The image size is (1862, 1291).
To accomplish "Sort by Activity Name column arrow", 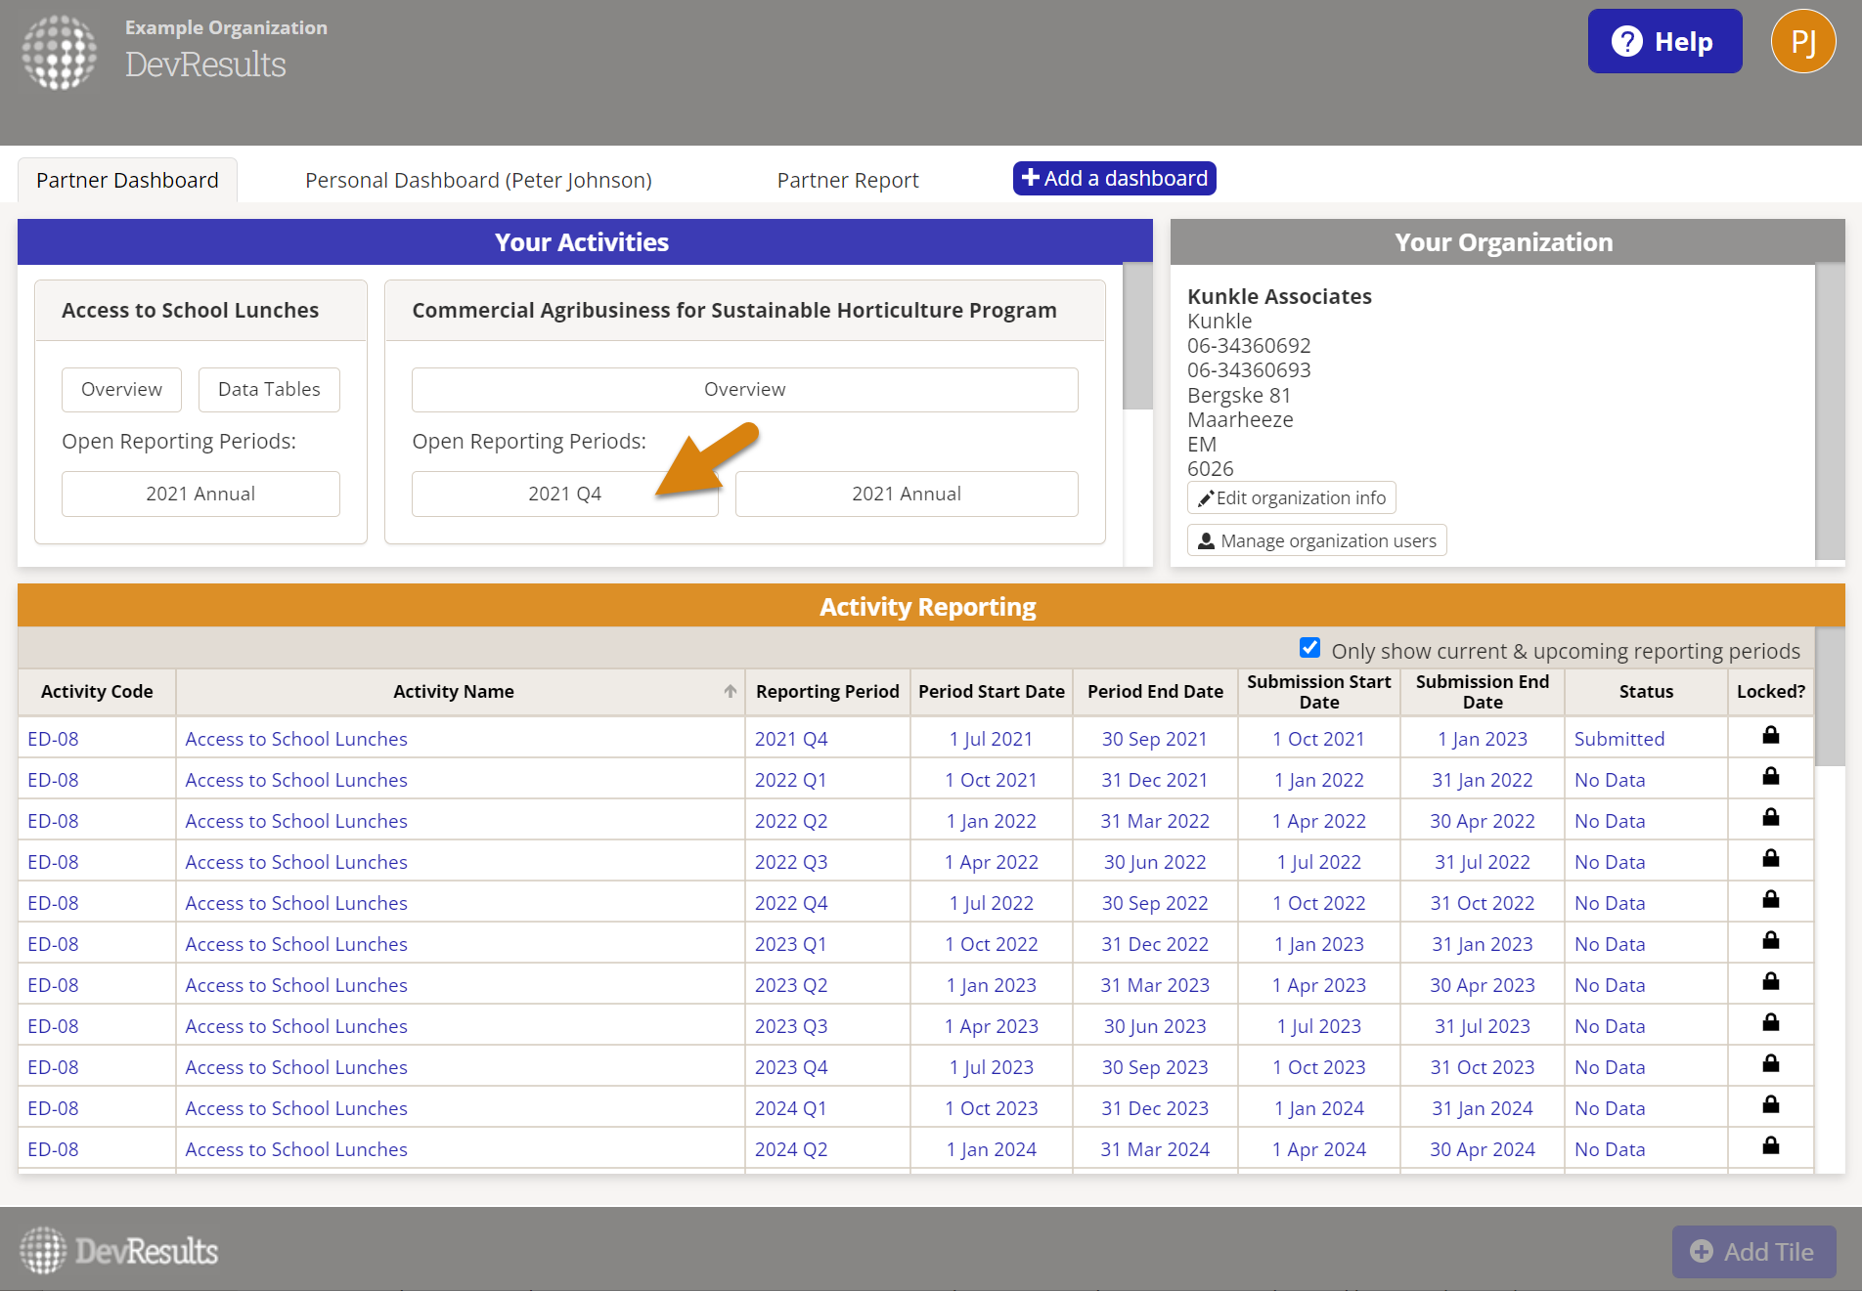I will (x=730, y=691).
